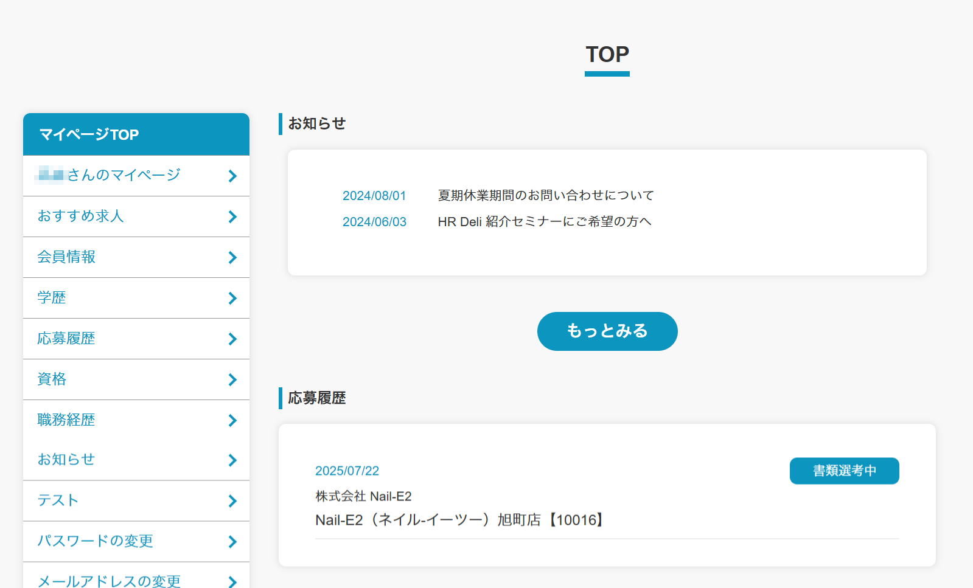Image resolution: width=973 pixels, height=588 pixels.
Task: Select お知らせ in the sidebar menu
Action: [66, 460]
